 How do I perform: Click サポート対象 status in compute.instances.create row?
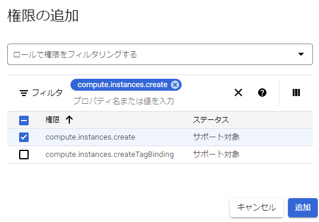[216, 137]
